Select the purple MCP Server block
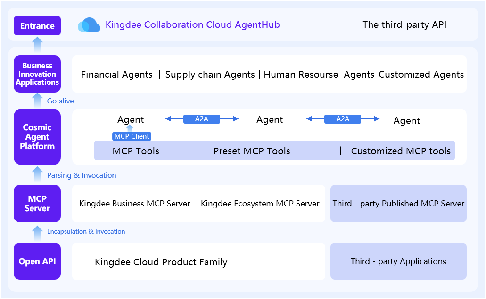486x299 pixels. click(37, 204)
